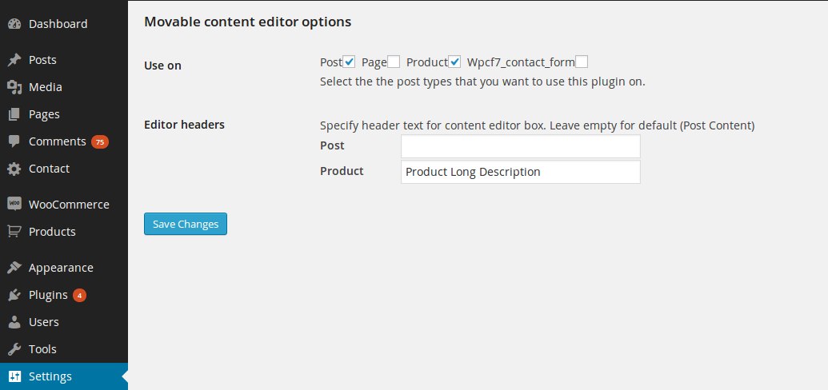
Task: Uncheck the Product checkbox
Action: [454, 62]
